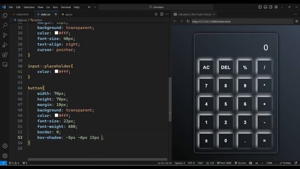
Task: Click the button breadcrumb in editor
Action: (x=37, y=20)
